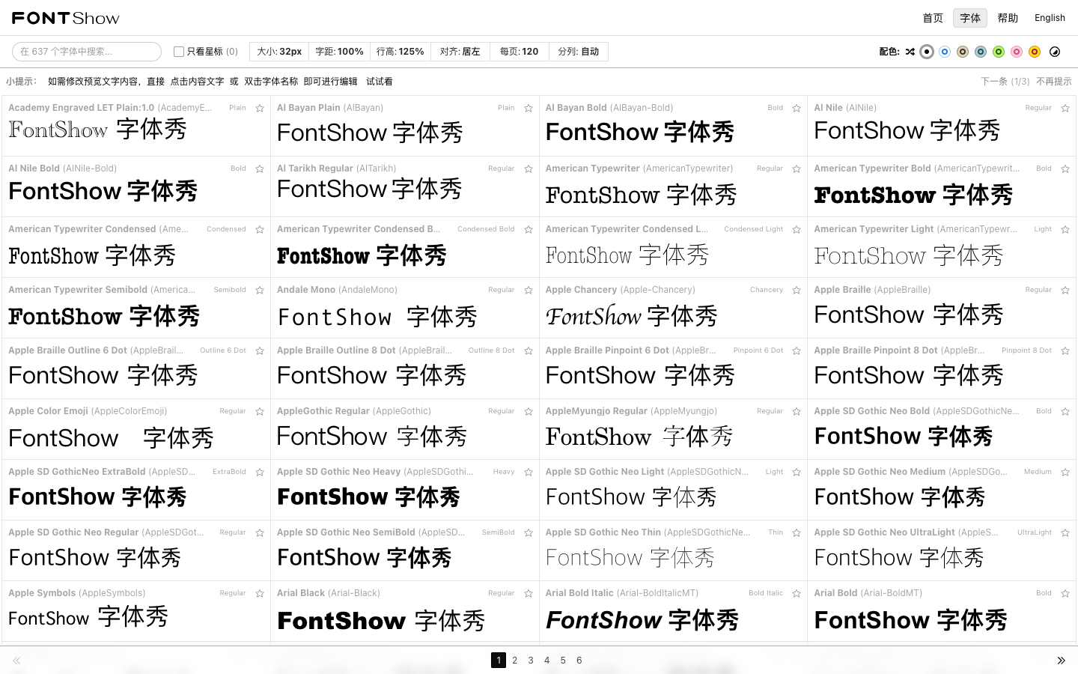The height and width of the screenshot is (674, 1078).
Task: Star the Al Nile Bold font
Action: click(260, 168)
